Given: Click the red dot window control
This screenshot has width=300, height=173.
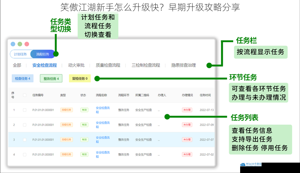Looking at the screenshot, I should pyautogui.click(x=27, y=44).
